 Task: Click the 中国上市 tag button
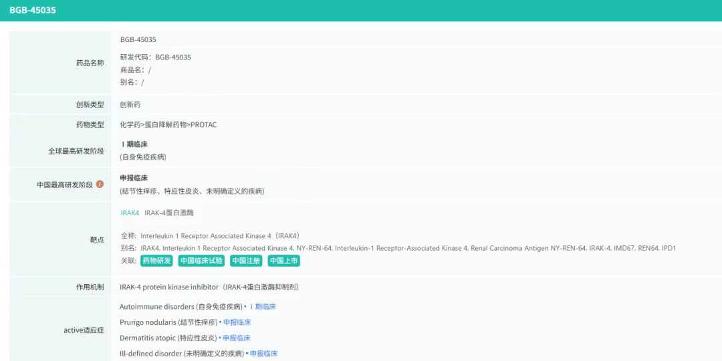[x=284, y=261]
